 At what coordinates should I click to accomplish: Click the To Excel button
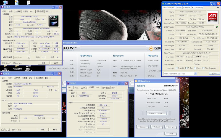156,127
